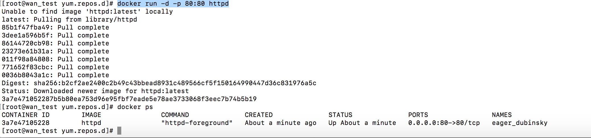591x138 pixels.
Task: Click layer 0036b8043a1c pull line
Action: pos(55,75)
